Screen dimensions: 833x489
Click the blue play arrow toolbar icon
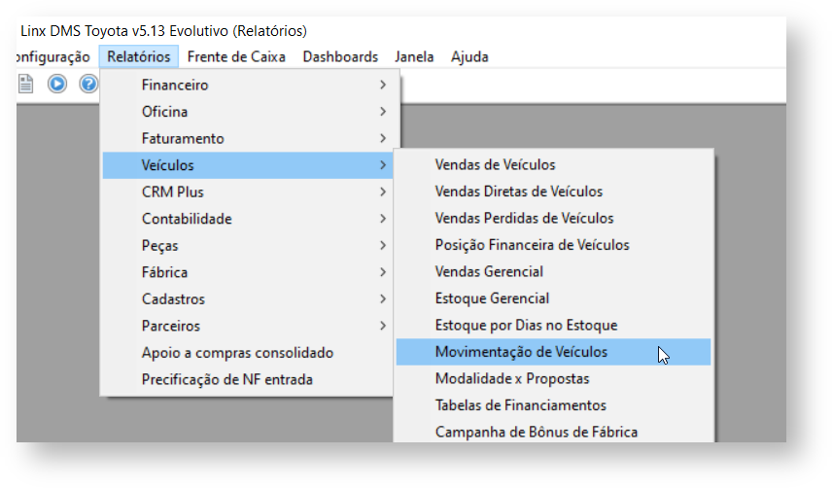tap(57, 84)
